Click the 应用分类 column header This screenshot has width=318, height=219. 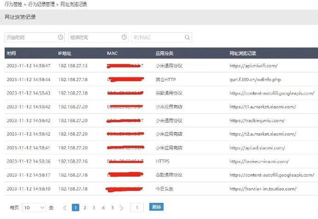(x=165, y=53)
